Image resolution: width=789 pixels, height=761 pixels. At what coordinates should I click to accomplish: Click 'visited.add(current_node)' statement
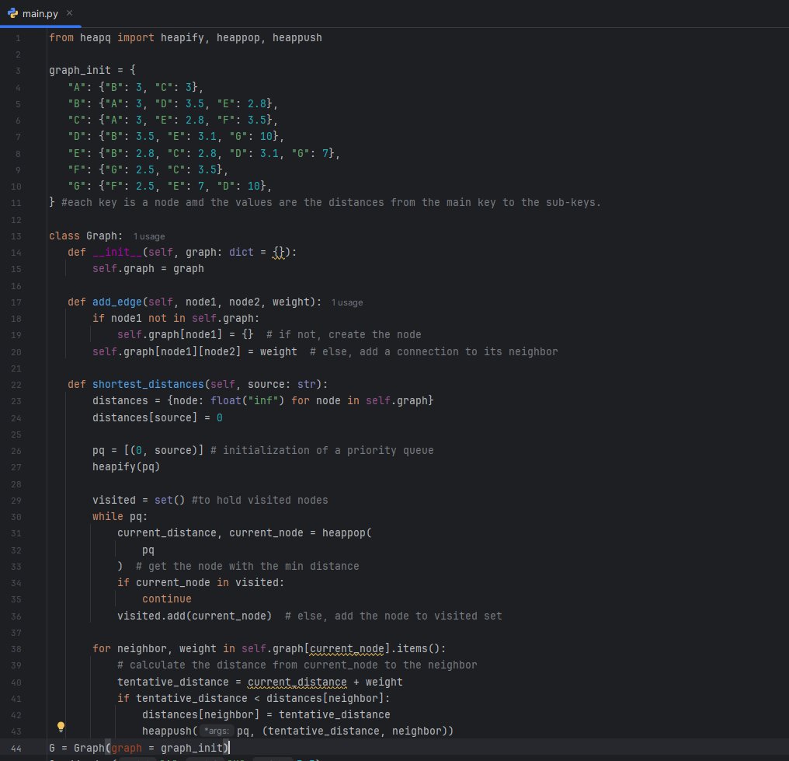tap(195, 616)
